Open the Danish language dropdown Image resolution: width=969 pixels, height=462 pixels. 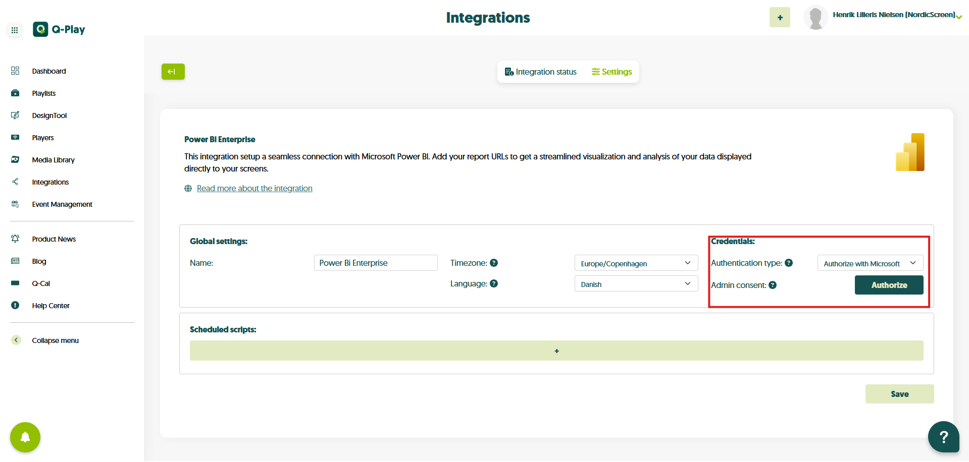click(x=636, y=284)
